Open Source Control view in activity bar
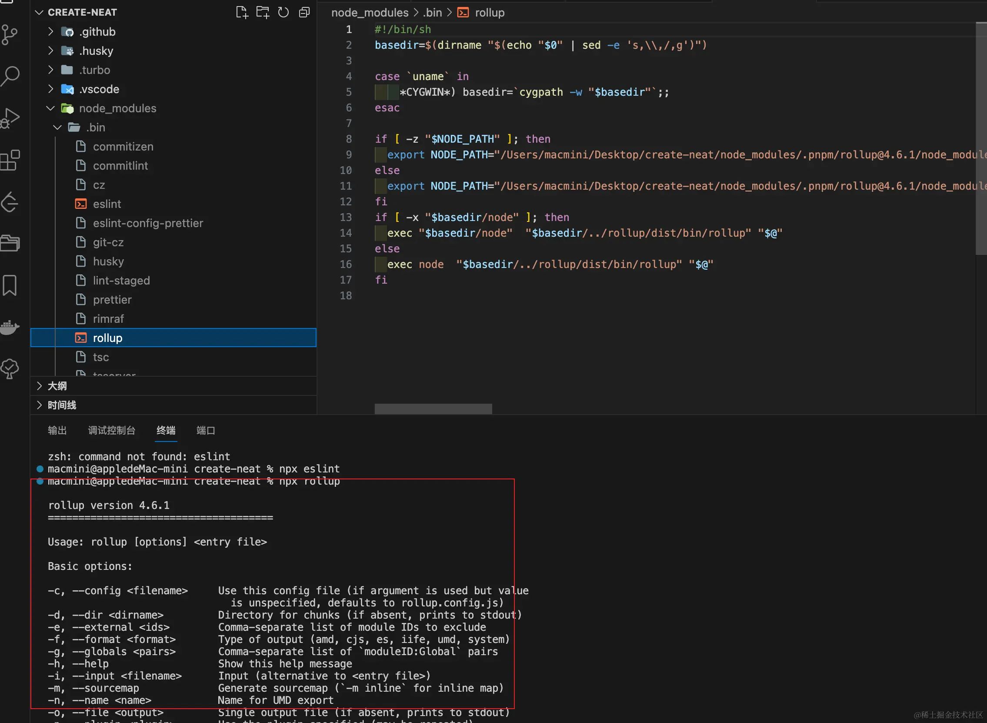Screen dimensions: 987x723 [x=10, y=34]
